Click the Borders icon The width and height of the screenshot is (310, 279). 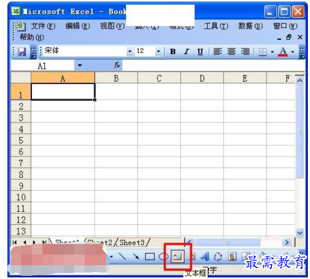[263, 52]
